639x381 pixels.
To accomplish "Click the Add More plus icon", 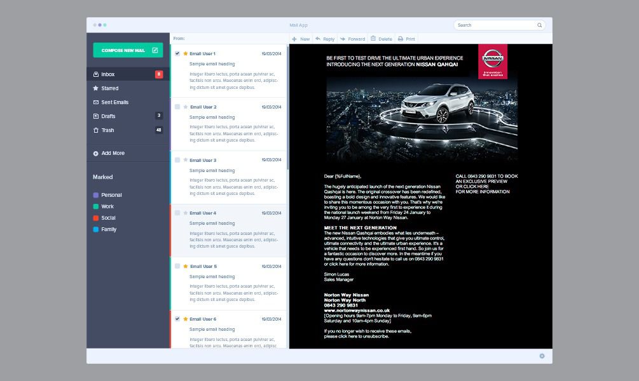I will (x=96, y=154).
